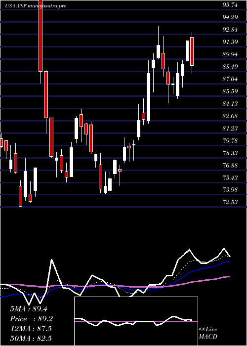This screenshot has height=346, width=247.
Task: Select the 87.04 price axis label
Action: click(230, 79)
